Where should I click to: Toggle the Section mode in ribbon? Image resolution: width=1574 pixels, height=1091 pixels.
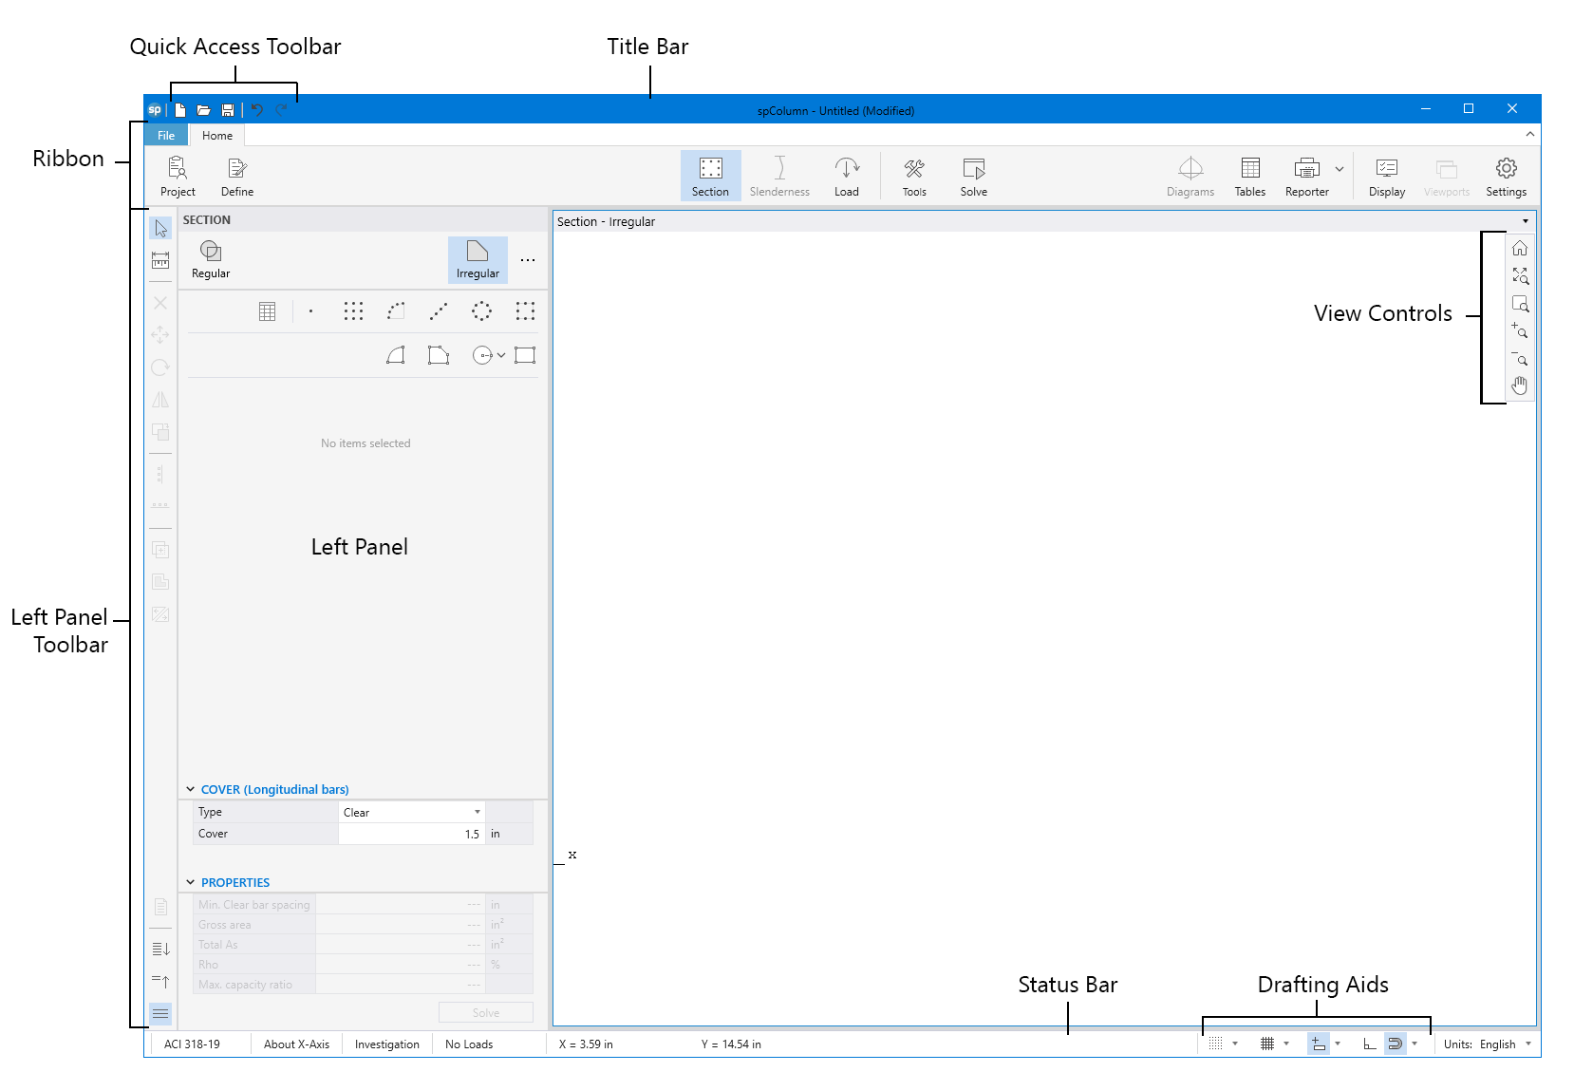(710, 177)
